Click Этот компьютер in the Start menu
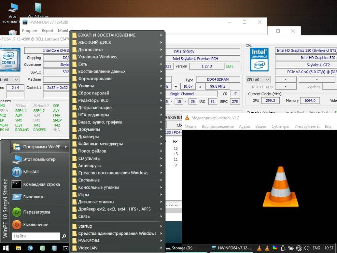The width and height of the screenshot is (337, 253). [x=39, y=160]
